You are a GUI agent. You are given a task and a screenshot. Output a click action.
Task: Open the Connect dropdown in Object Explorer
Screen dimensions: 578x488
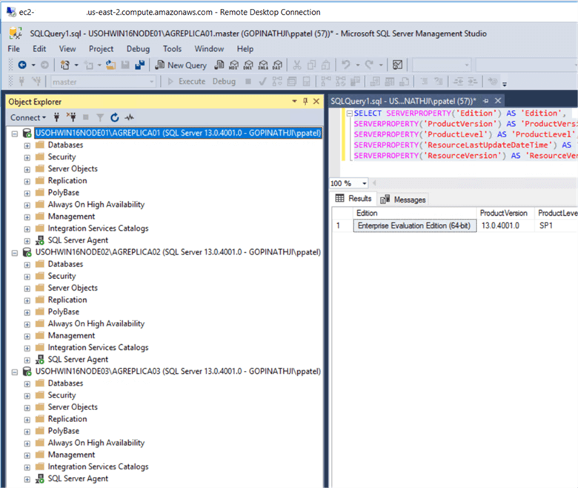(28, 117)
